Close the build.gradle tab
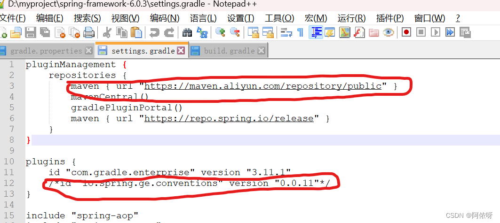The height and width of the screenshot is (223, 500). [261, 51]
